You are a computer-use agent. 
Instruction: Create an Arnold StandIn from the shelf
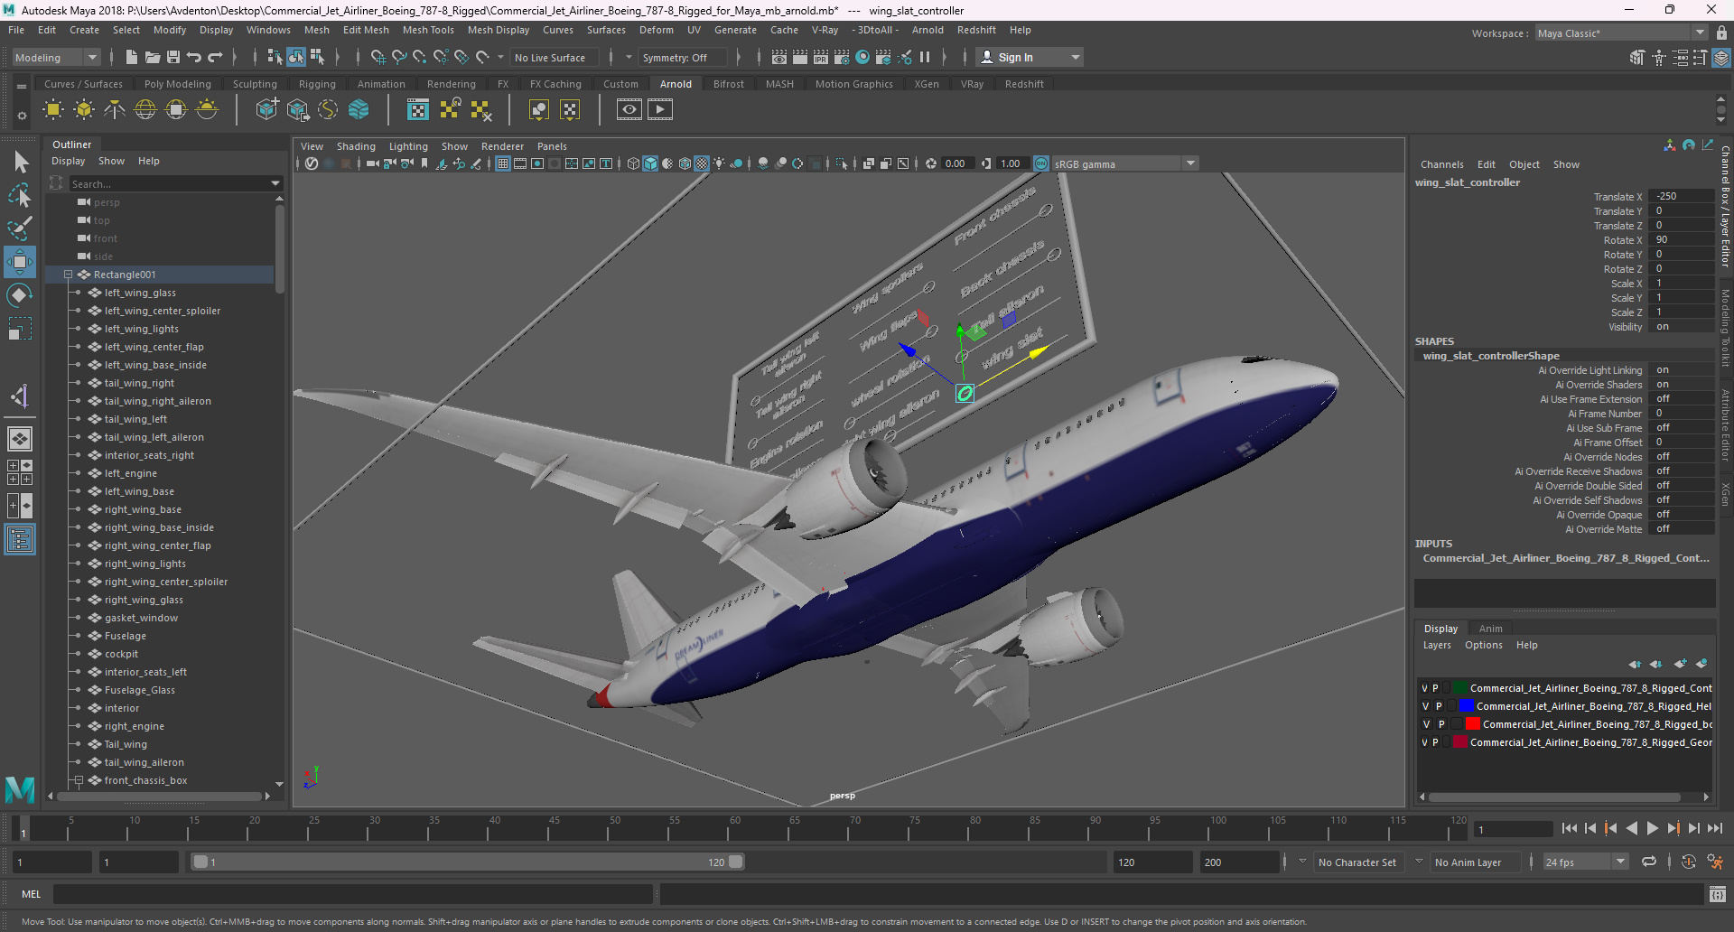click(266, 110)
